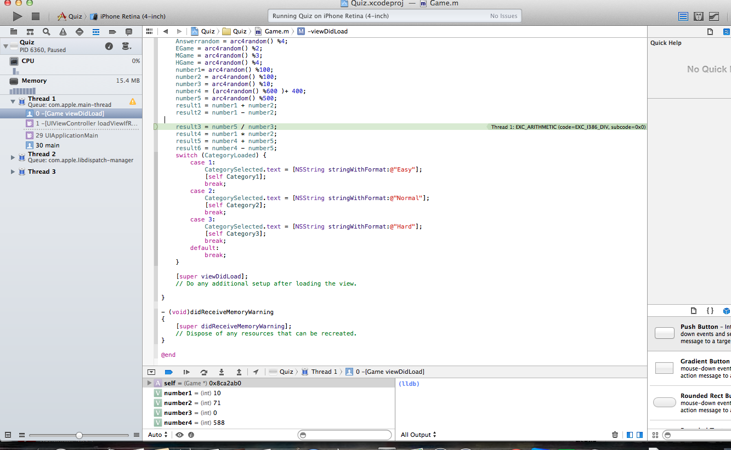This screenshot has height=450, width=731.
Task: Click the Step Into debug button
Action: coord(222,372)
